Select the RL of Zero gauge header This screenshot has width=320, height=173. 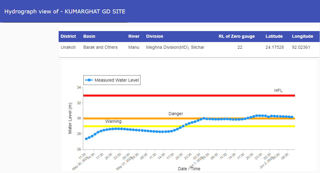237,37
